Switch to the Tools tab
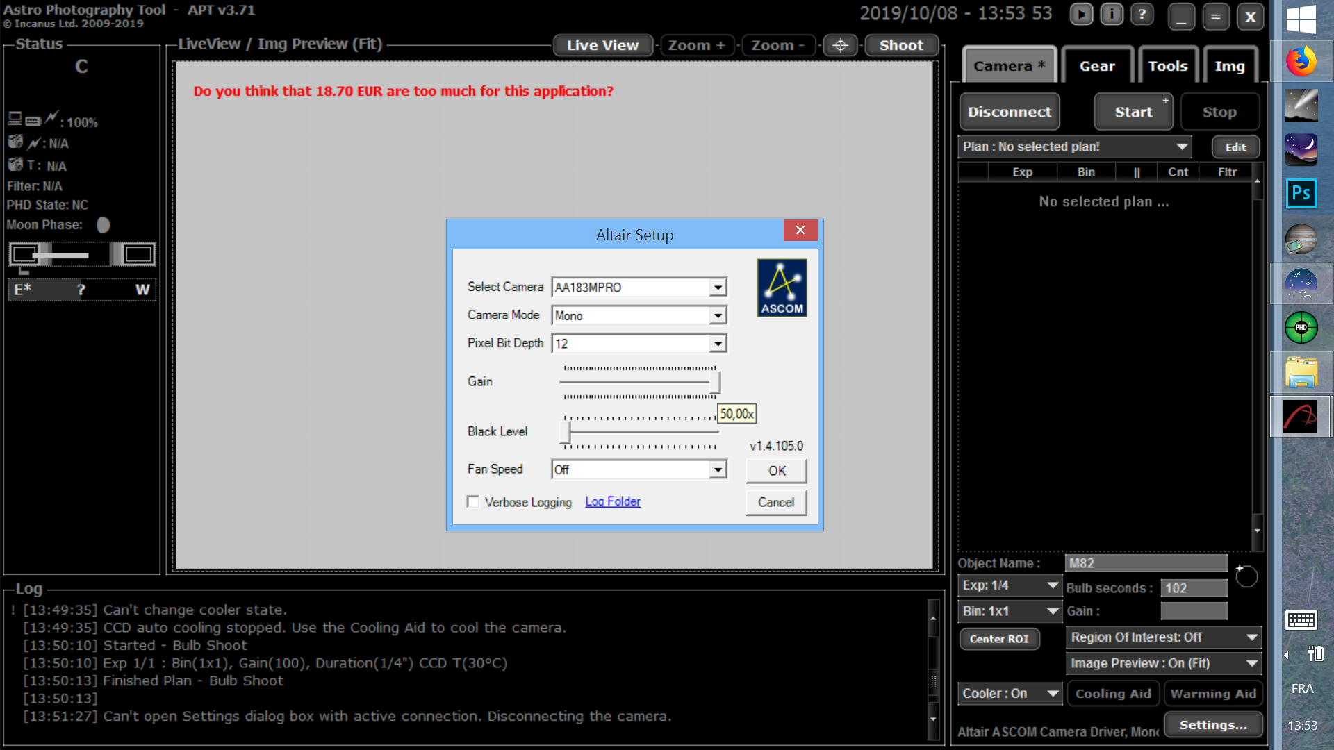 [1167, 66]
